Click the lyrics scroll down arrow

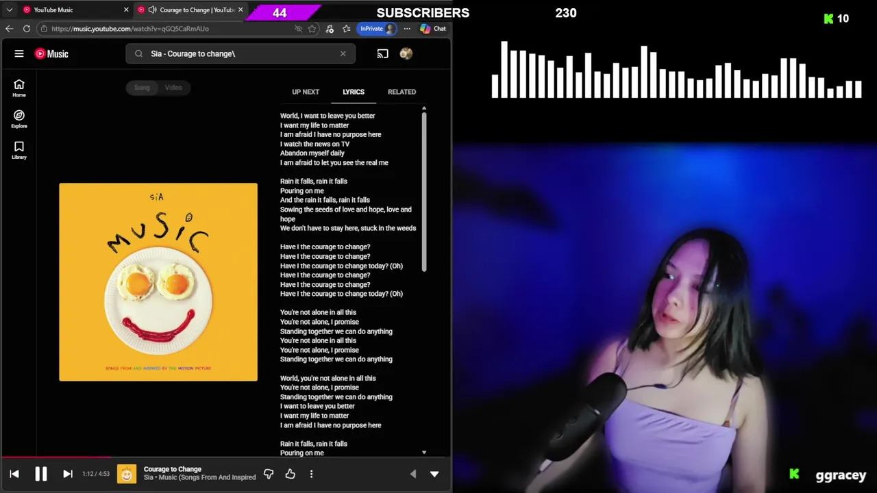click(x=424, y=453)
